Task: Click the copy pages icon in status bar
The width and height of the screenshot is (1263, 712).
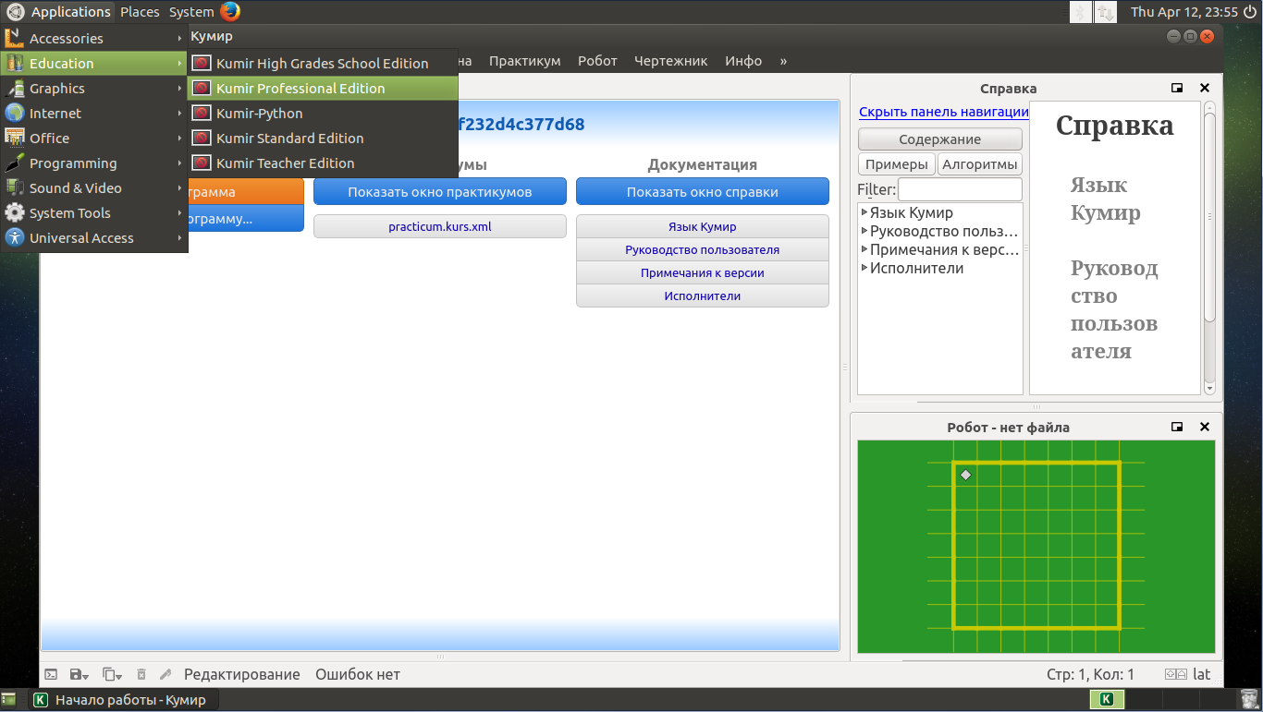Action: (x=109, y=674)
